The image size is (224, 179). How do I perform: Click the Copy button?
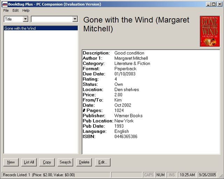(47, 162)
